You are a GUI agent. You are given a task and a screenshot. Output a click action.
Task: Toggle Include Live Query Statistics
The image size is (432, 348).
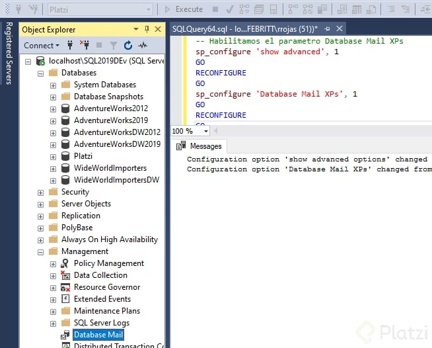click(x=307, y=9)
